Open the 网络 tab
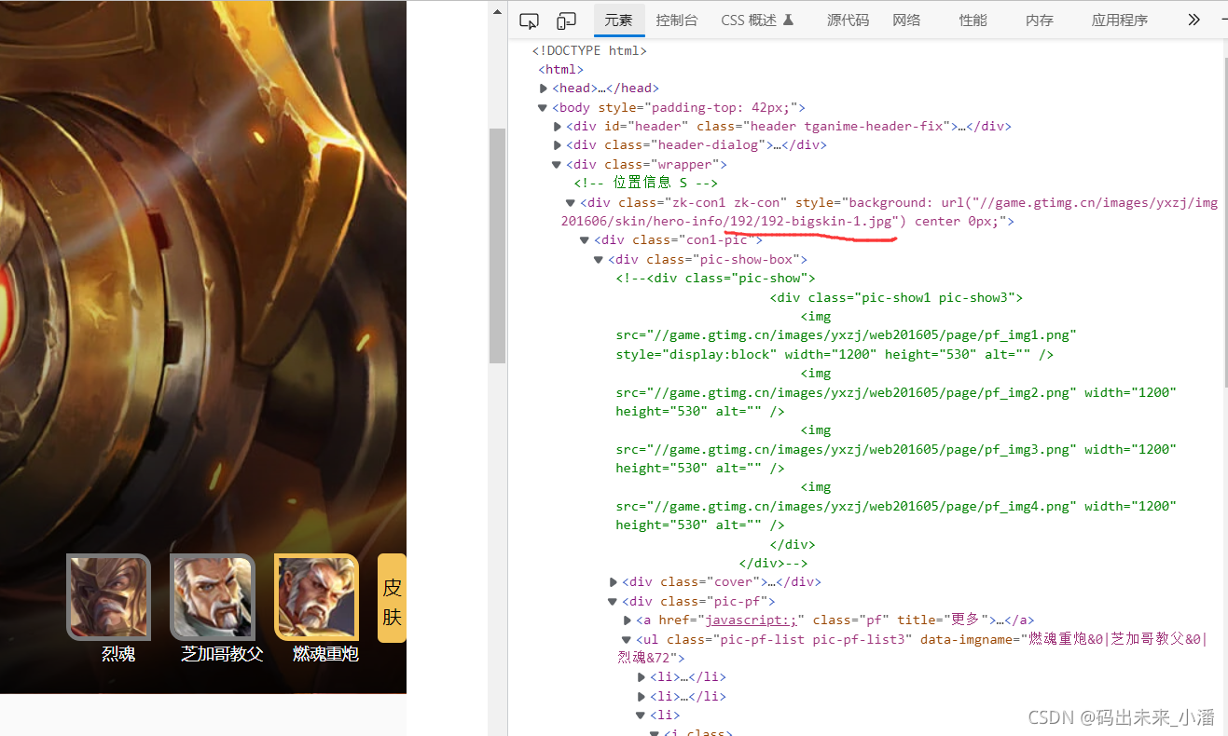 tap(906, 20)
